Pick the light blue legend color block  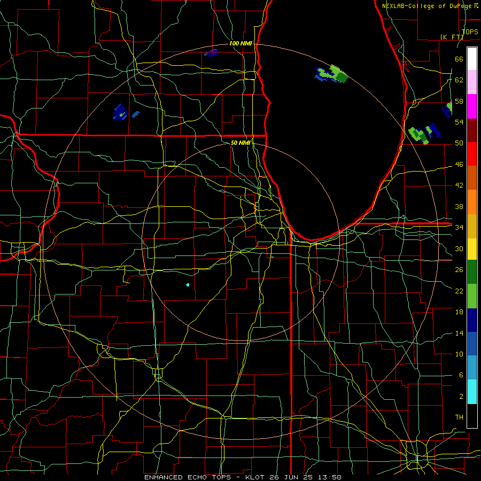coord(472,368)
